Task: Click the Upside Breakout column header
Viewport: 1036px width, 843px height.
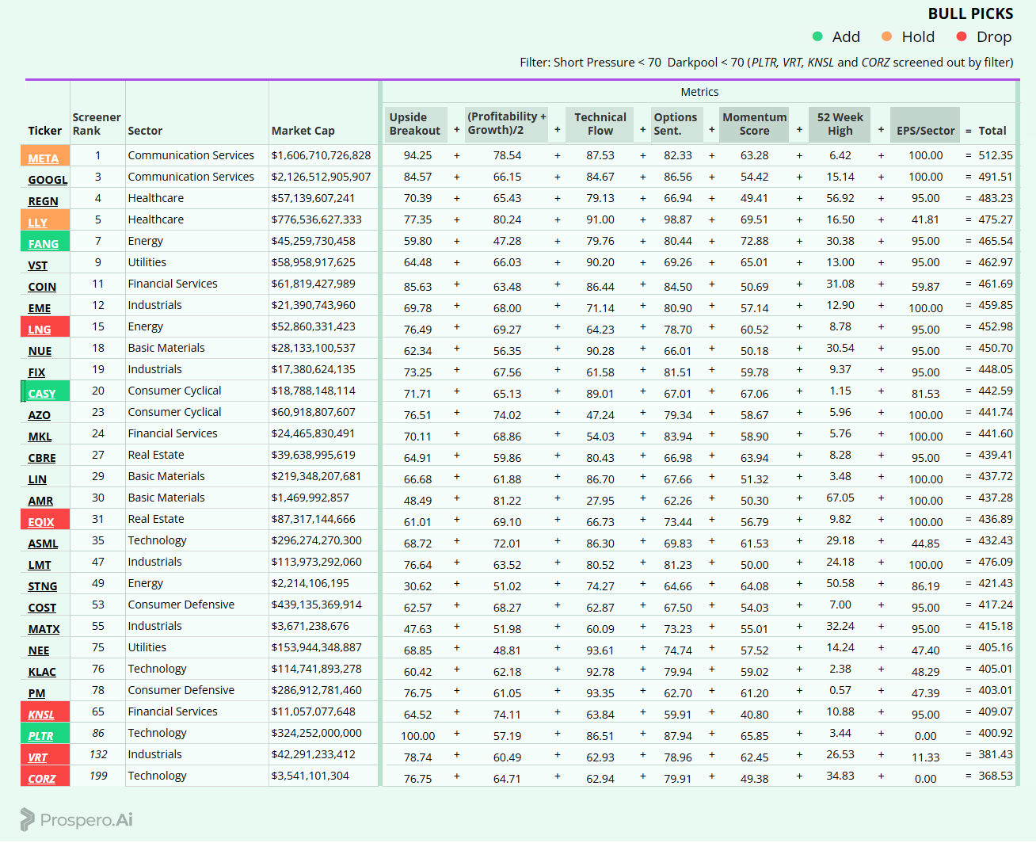Action: coord(416,124)
